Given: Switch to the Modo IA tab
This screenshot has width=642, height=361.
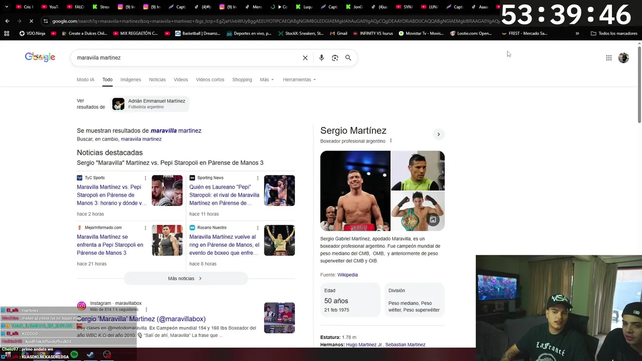Looking at the screenshot, I should tap(85, 80).
